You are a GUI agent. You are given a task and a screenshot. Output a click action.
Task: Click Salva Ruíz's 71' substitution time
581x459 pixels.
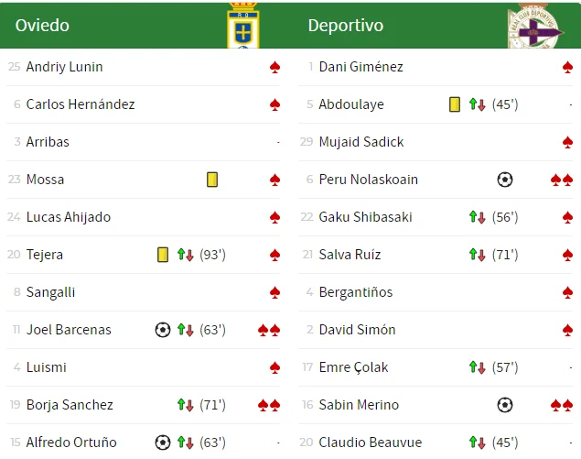505,255
